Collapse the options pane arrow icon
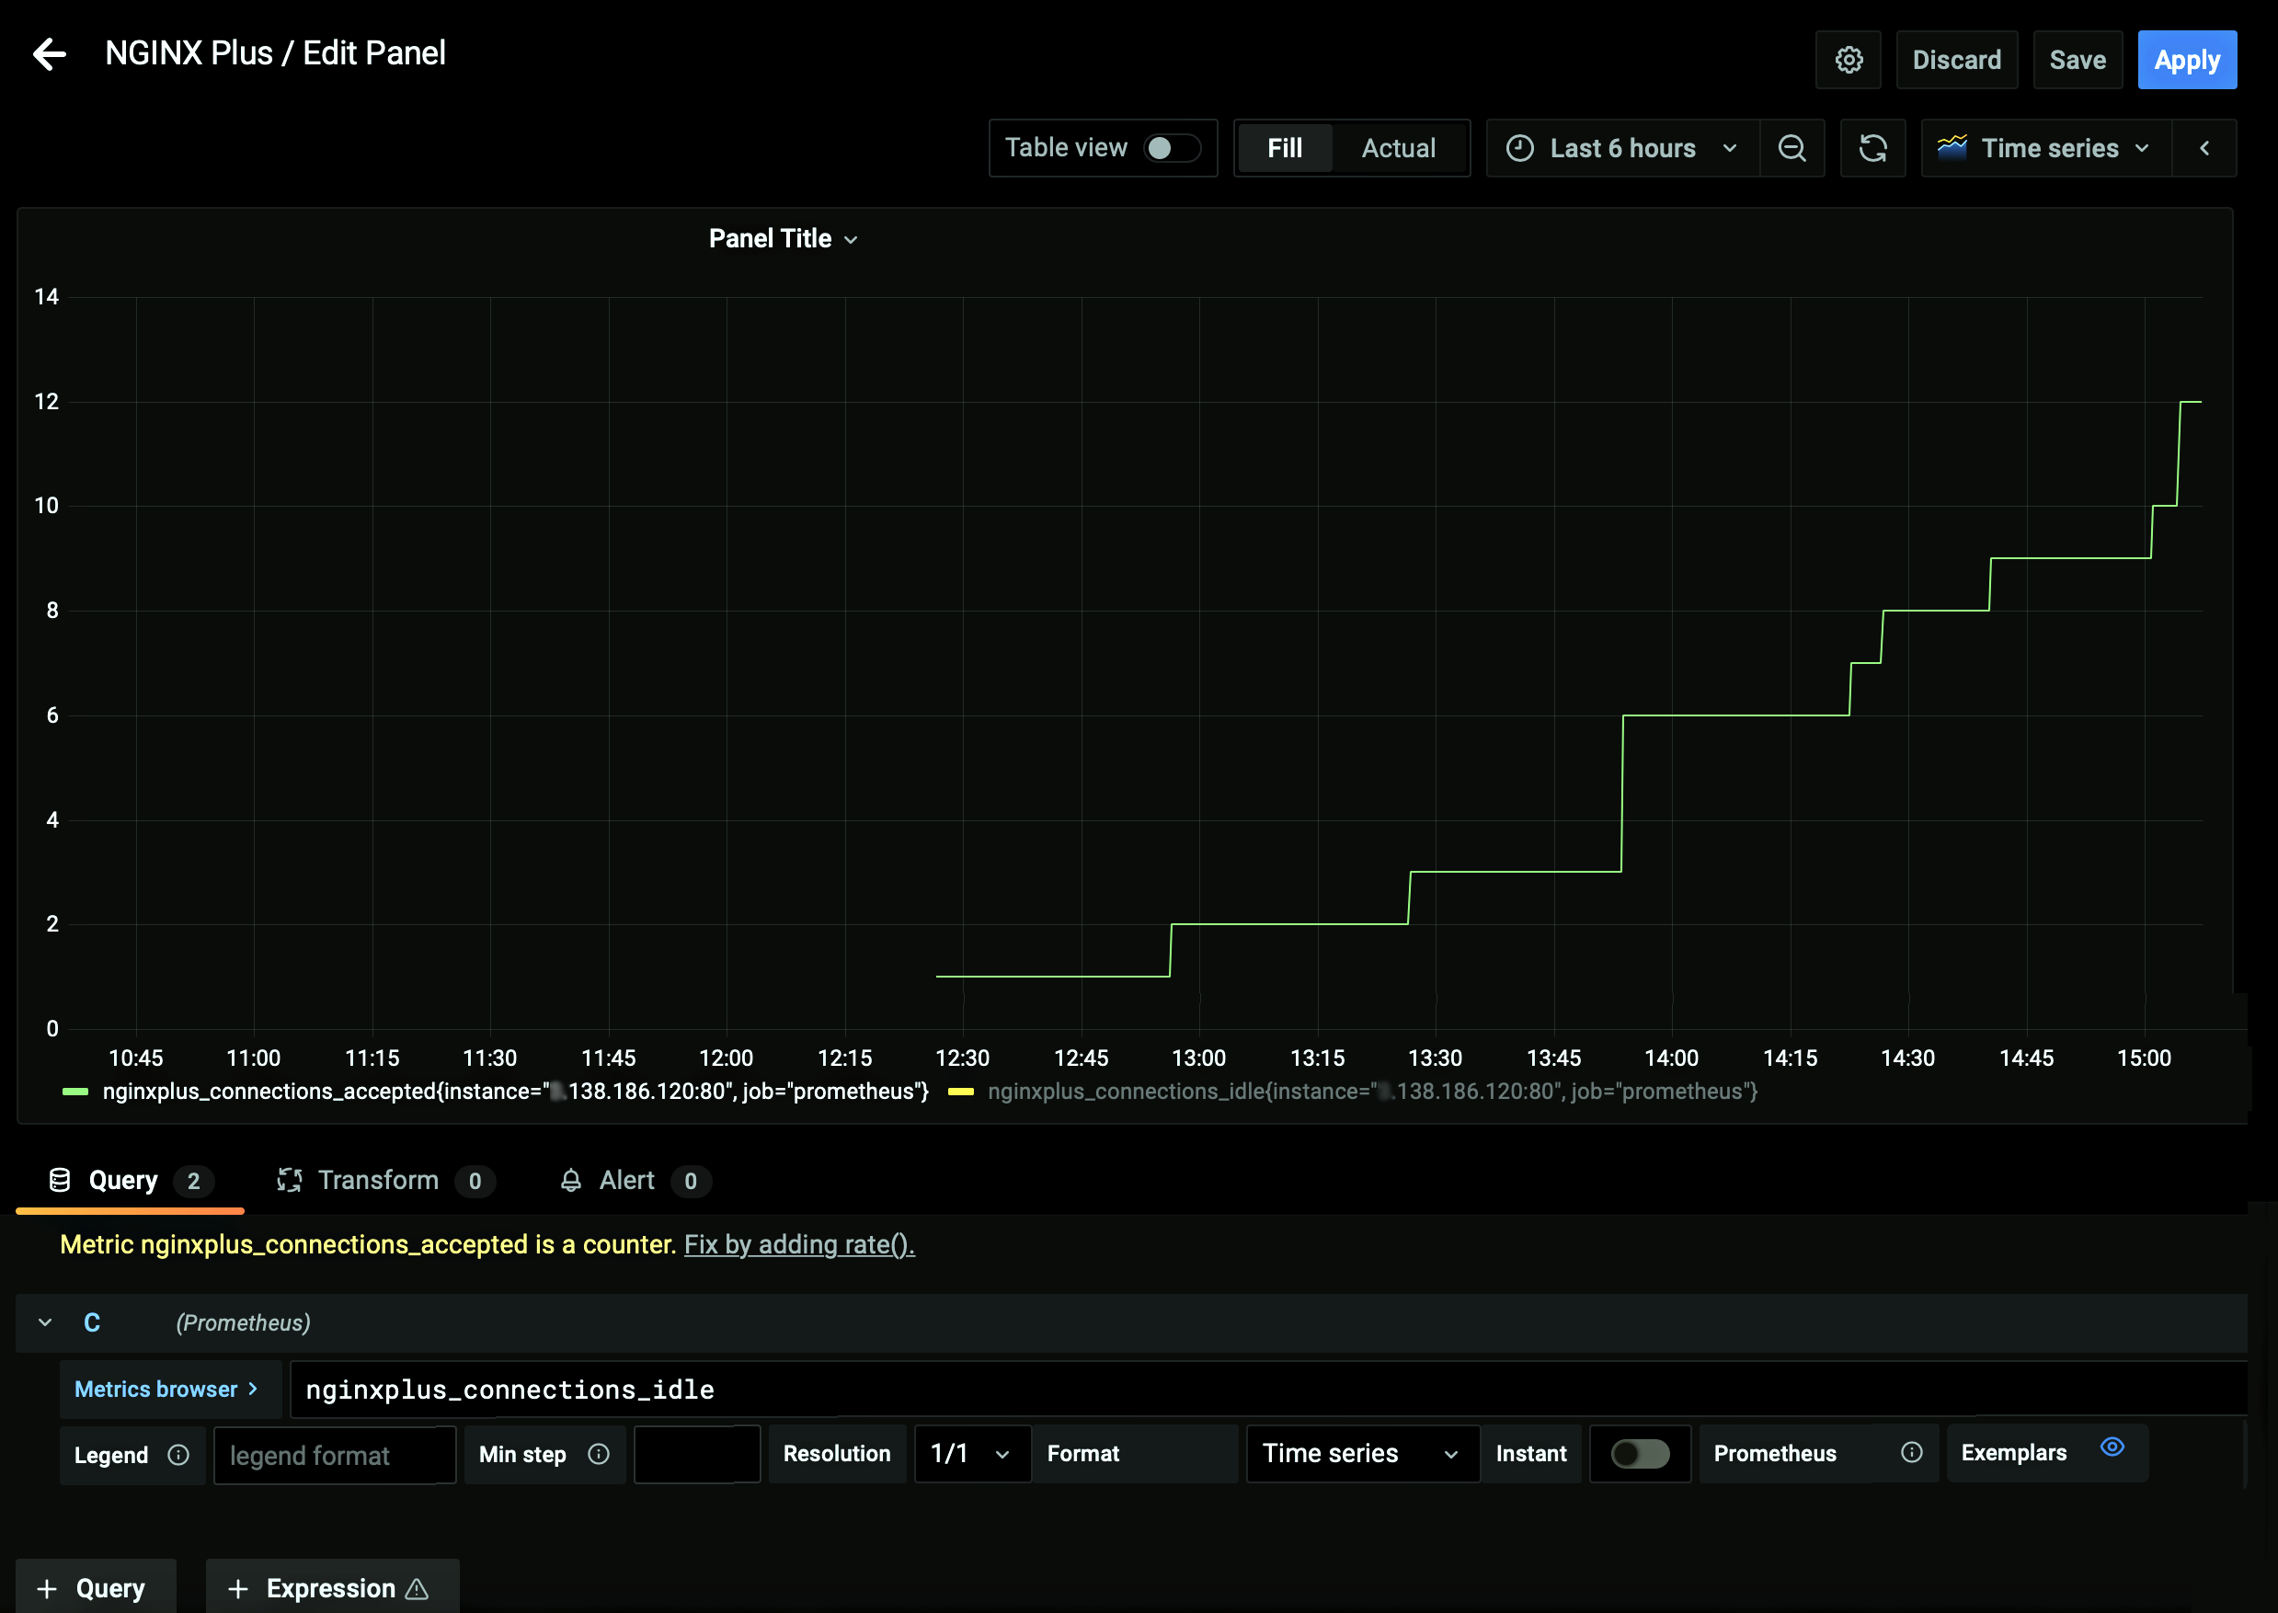Viewport: 2278px width, 1613px height. coord(2204,148)
